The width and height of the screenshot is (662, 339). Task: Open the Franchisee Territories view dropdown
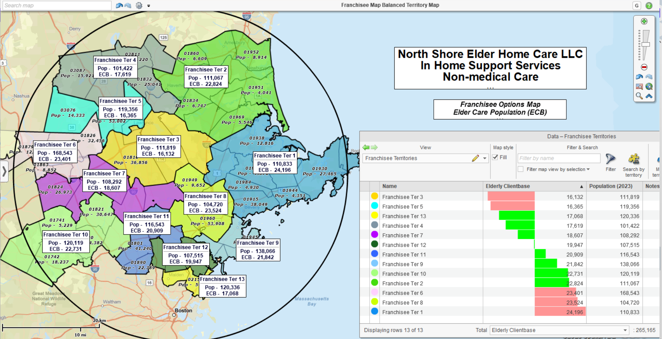485,158
